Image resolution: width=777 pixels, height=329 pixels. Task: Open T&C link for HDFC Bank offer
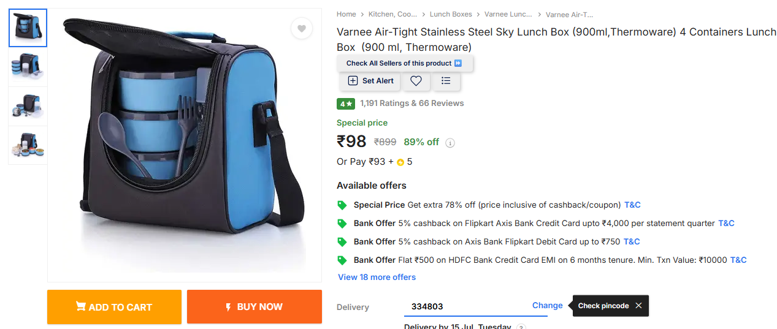(738, 260)
